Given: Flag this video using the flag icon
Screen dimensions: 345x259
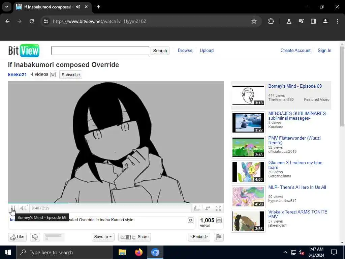Looking at the screenshot, I should (x=219, y=237).
